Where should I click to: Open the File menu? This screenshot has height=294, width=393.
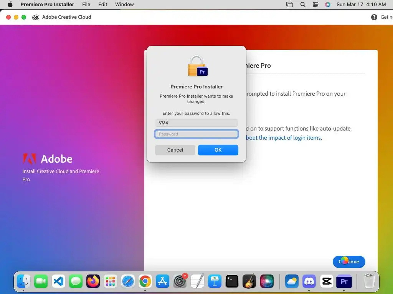(x=86, y=4)
